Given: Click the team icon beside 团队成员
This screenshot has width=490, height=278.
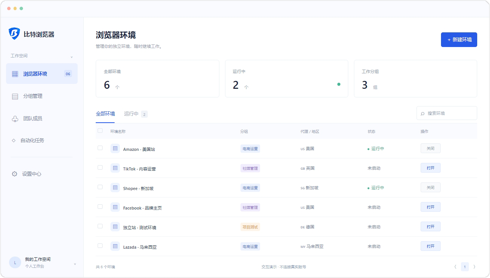Looking at the screenshot, I should pyautogui.click(x=15, y=118).
